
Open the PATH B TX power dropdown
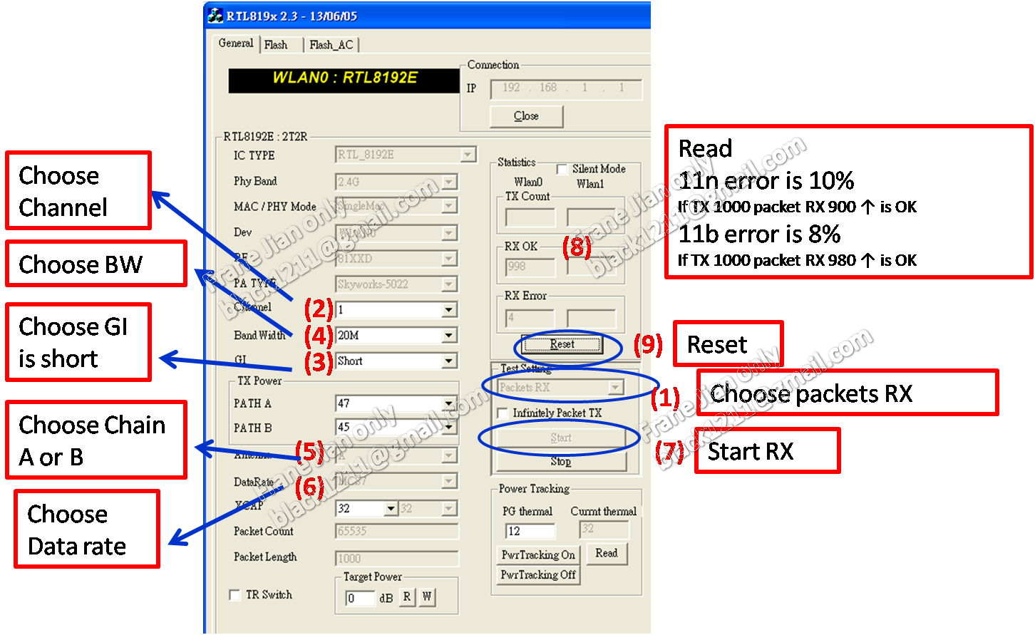[x=449, y=428]
